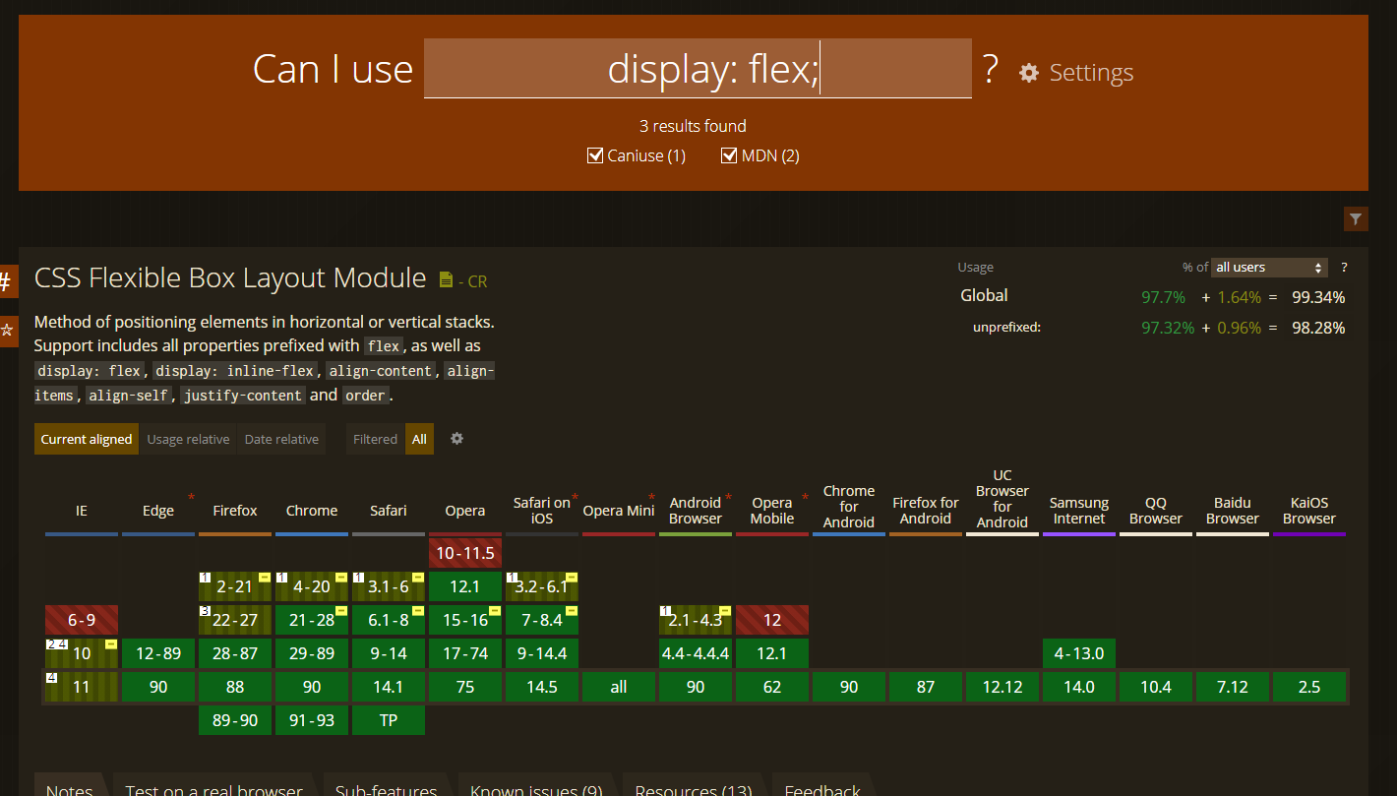Click the Safari on iOS column header
The image size is (1397, 796).
[542, 511]
